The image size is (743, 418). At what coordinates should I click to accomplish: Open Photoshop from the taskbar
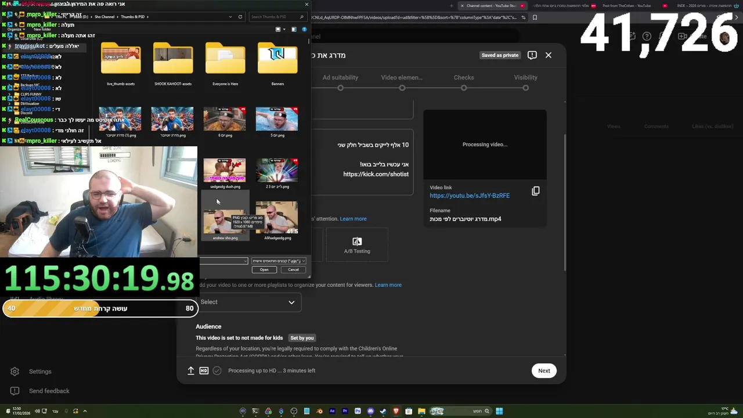pos(358,411)
